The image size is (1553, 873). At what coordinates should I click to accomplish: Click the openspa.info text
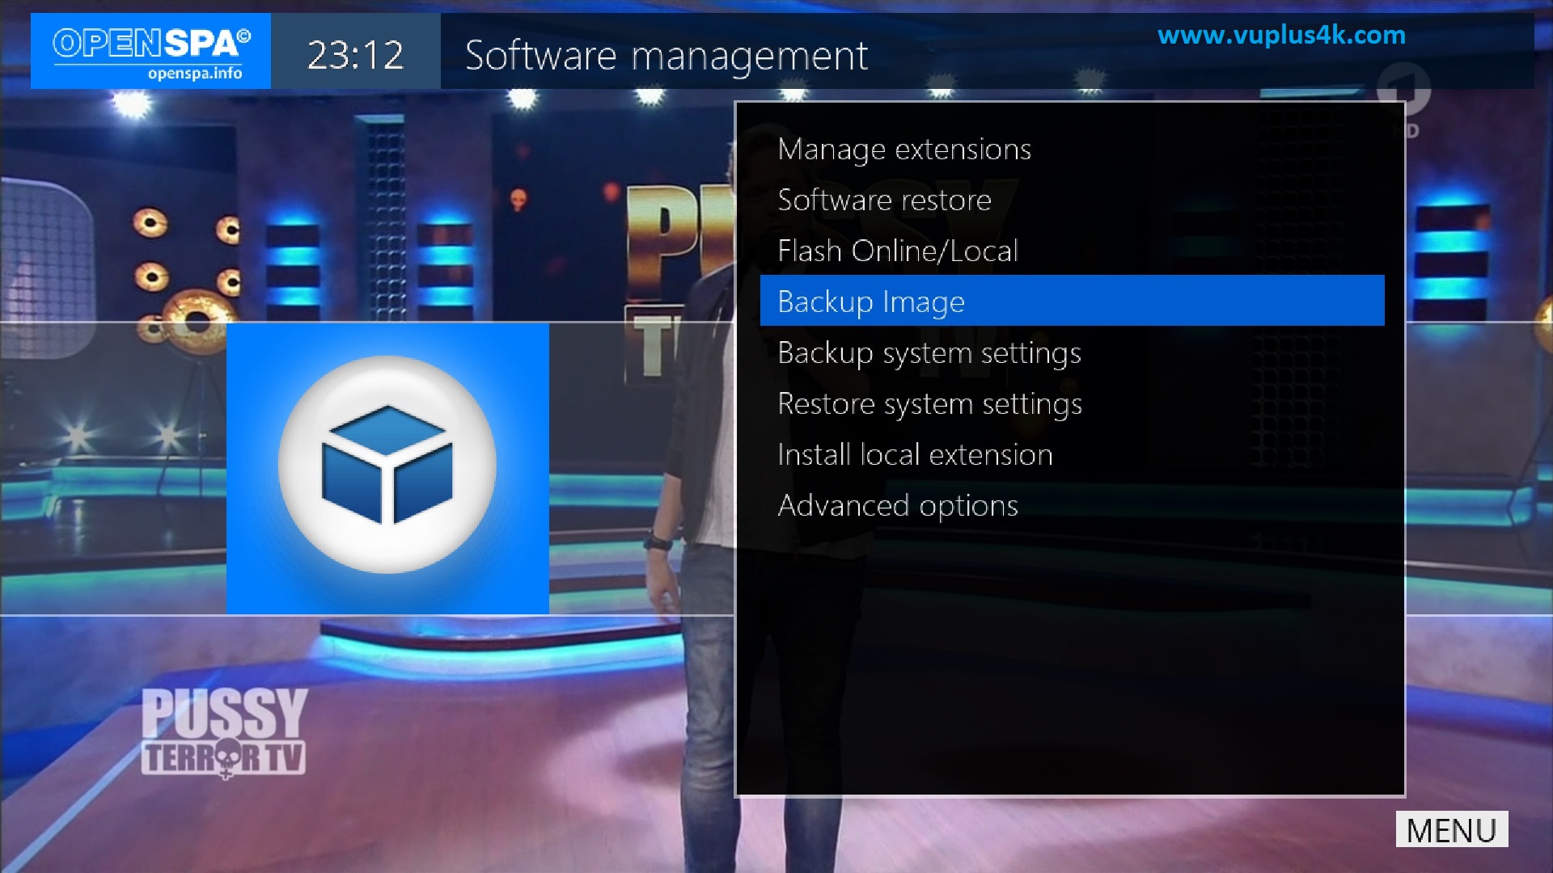point(195,74)
